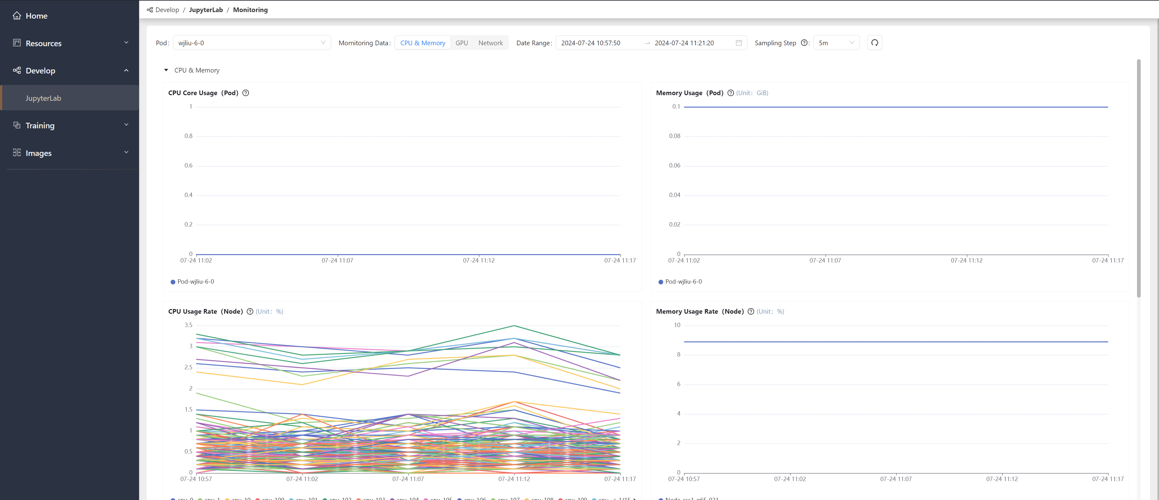Open the calendar icon in Date Range

coord(739,43)
